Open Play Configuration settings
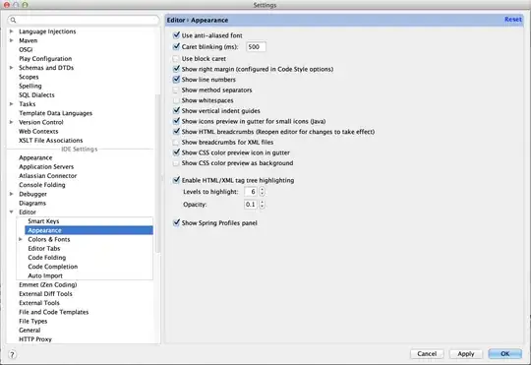This screenshot has width=531, height=365. pos(45,59)
